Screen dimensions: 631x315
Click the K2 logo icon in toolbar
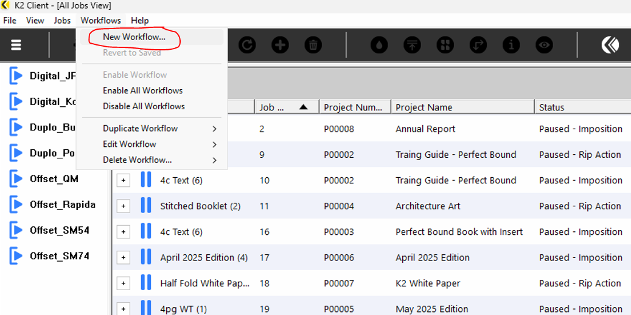click(610, 45)
